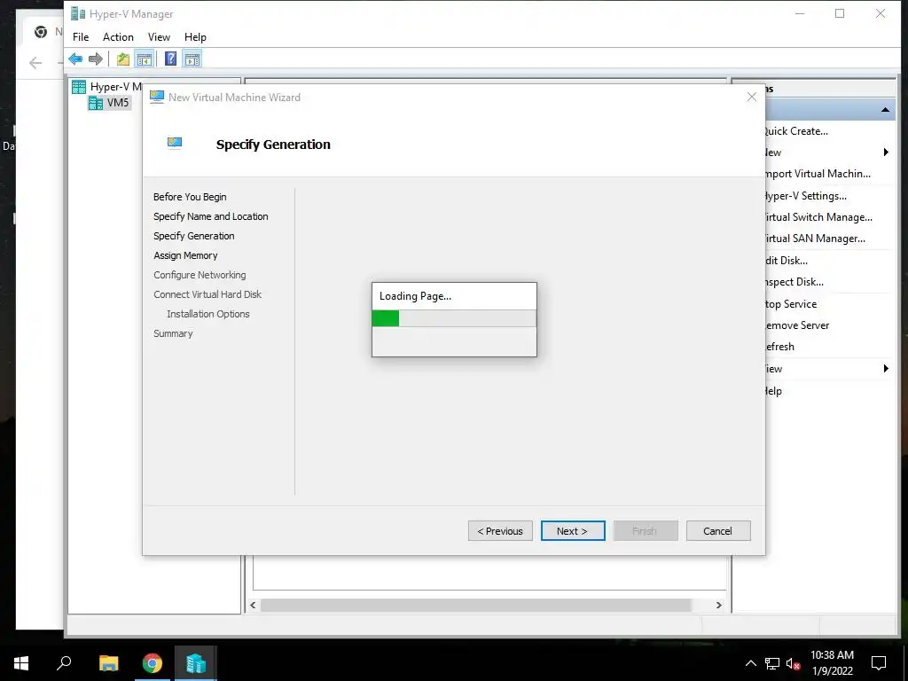Open taskbar Search magnifier
Viewport: 908px width, 681px height.
pyautogui.click(x=64, y=663)
